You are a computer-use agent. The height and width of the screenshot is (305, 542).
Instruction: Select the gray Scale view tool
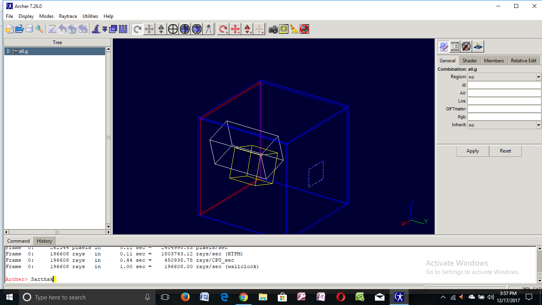pyautogui.click(x=161, y=29)
